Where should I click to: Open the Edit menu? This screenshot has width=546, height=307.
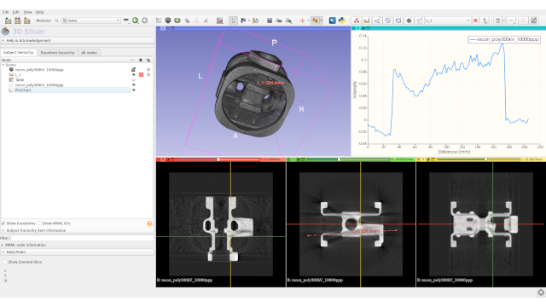(x=16, y=12)
